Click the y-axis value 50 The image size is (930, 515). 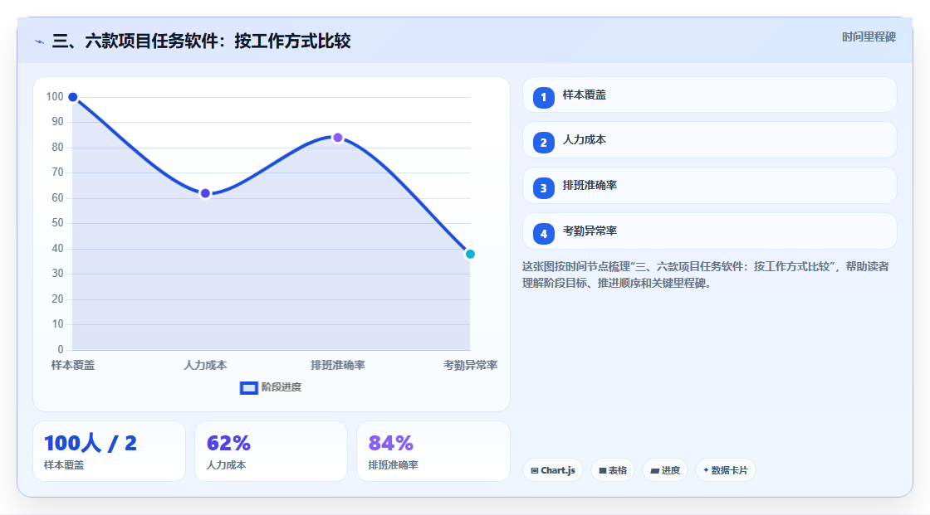[57, 223]
